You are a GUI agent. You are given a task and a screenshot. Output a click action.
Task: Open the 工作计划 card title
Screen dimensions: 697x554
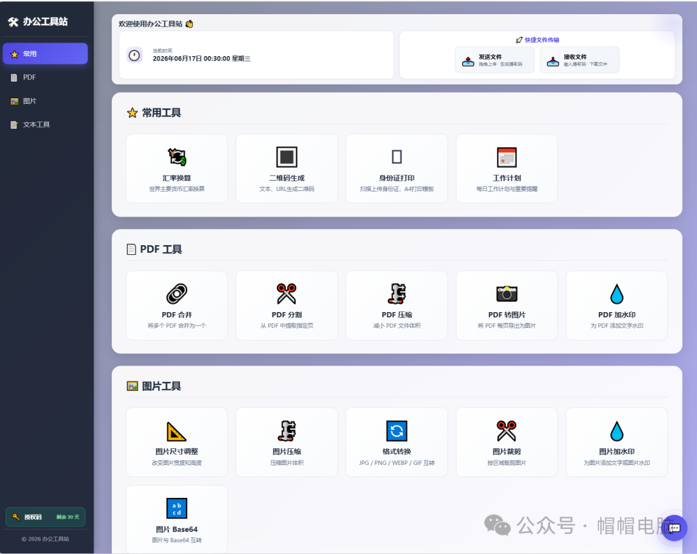click(507, 178)
